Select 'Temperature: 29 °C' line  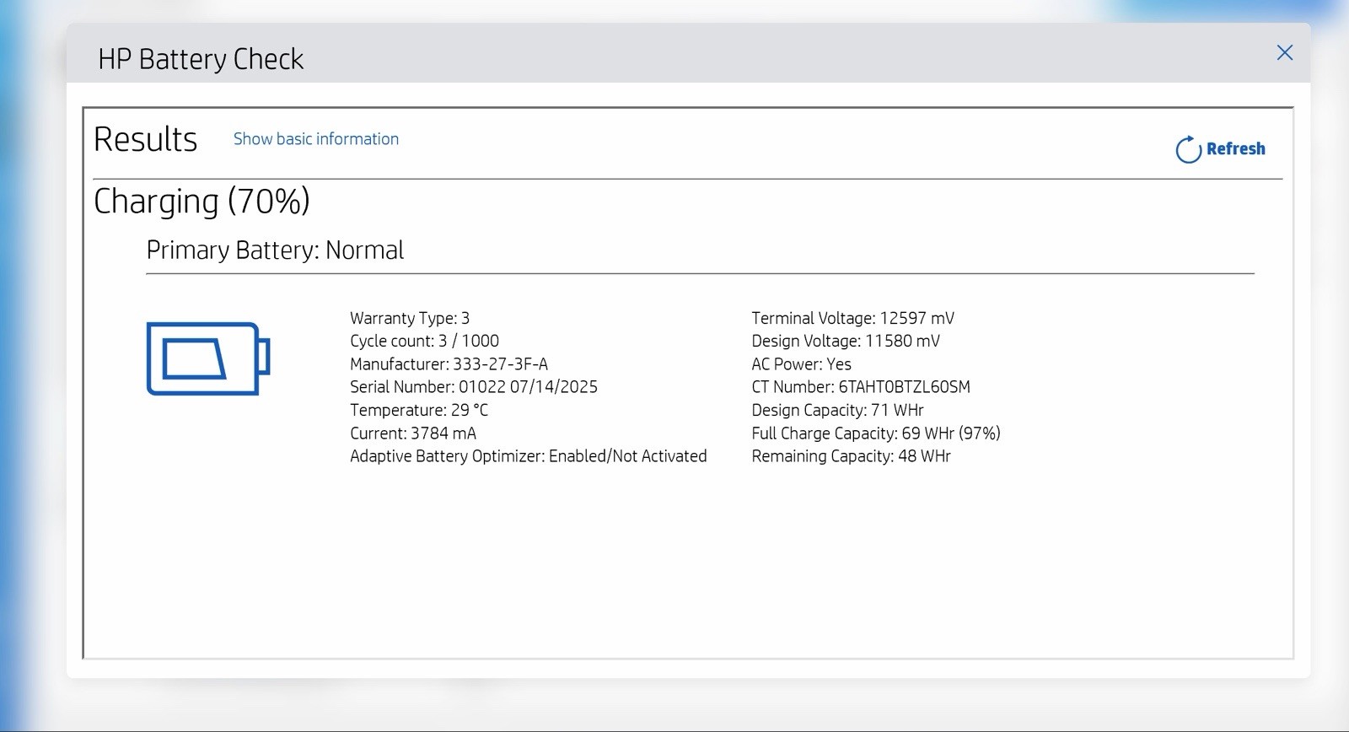(x=419, y=410)
